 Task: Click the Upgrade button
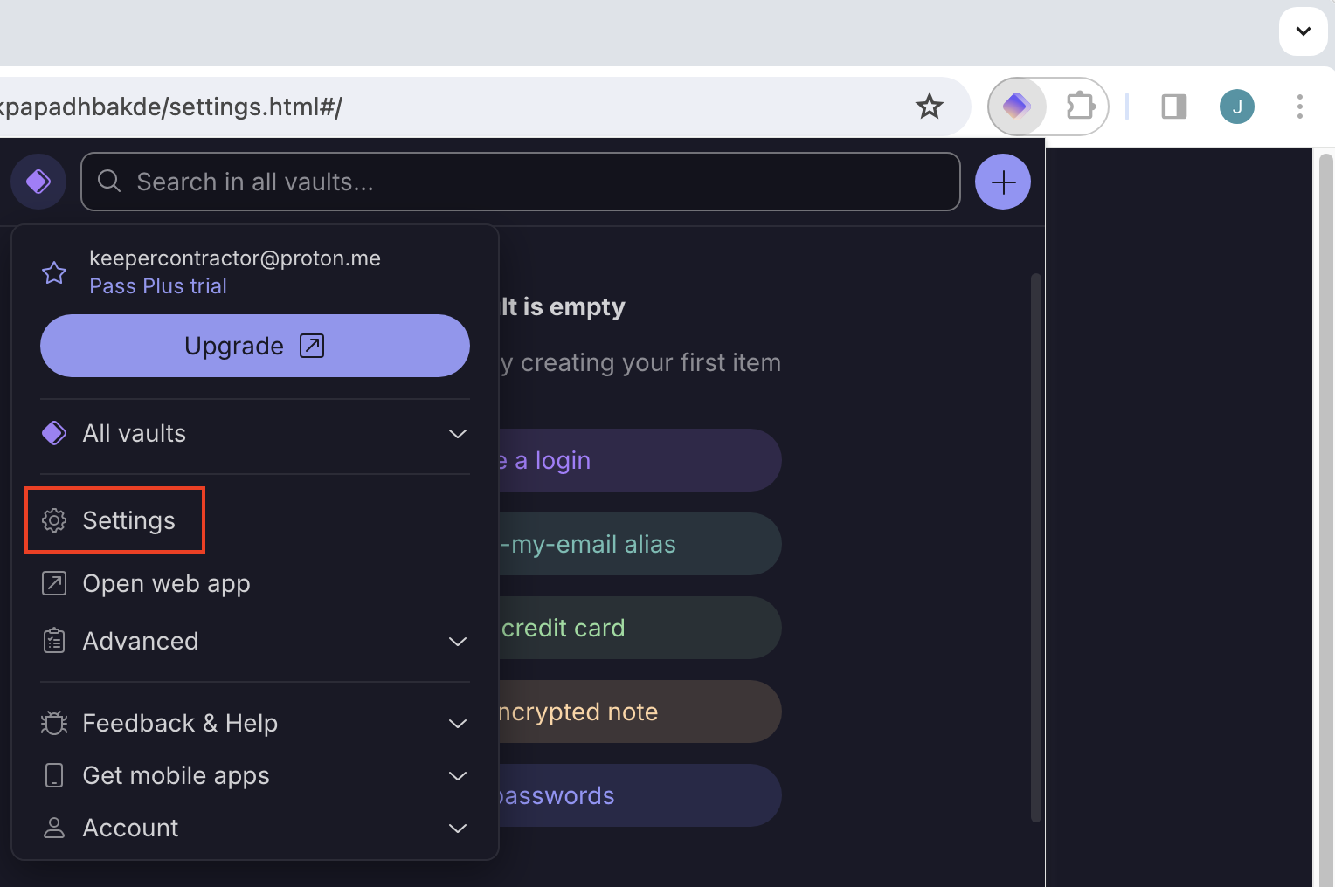click(x=255, y=346)
